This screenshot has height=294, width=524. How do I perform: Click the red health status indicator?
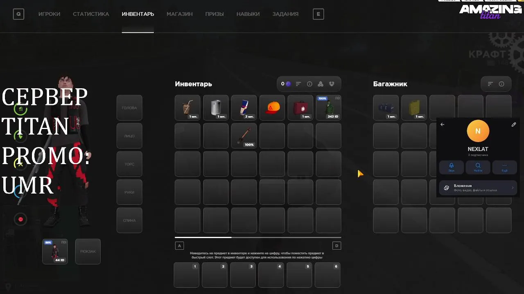[20, 219]
